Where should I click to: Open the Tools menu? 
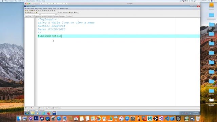pyautogui.click(x=54, y=8)
